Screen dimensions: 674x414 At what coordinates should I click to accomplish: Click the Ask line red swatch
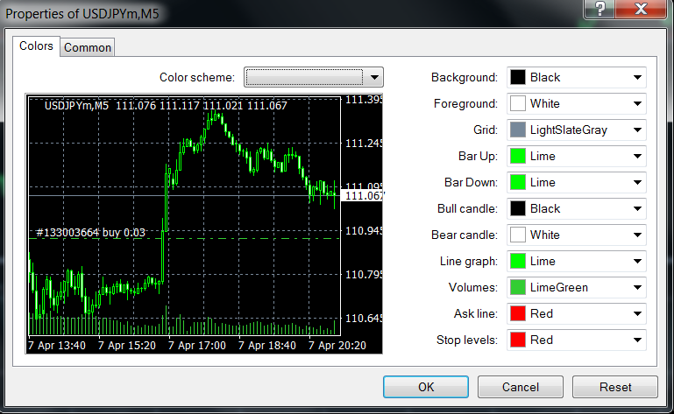point(518,313)
